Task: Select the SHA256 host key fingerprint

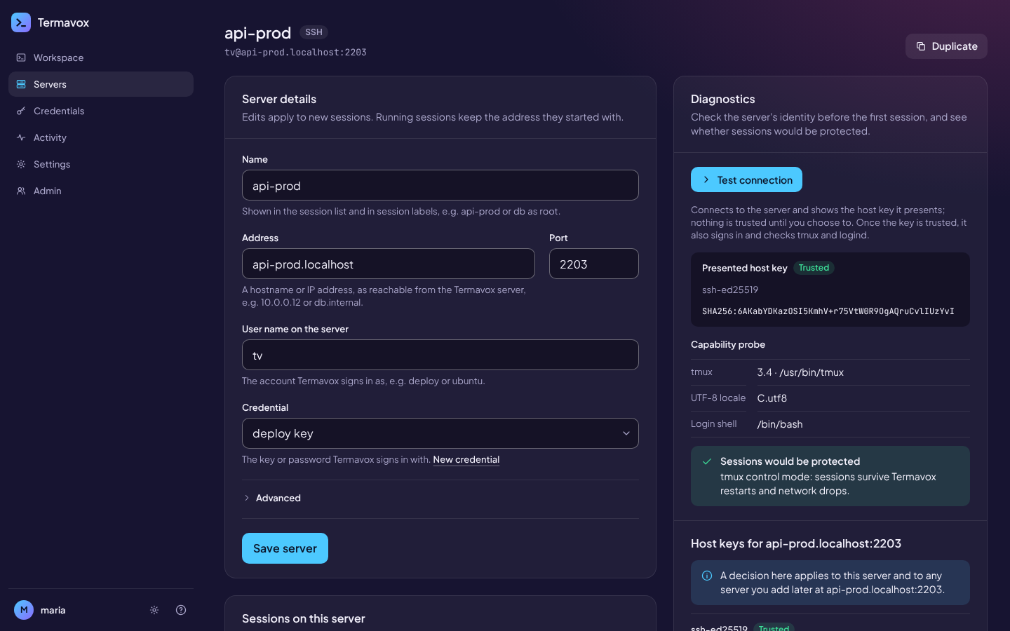Action: [x=828, y=311]
